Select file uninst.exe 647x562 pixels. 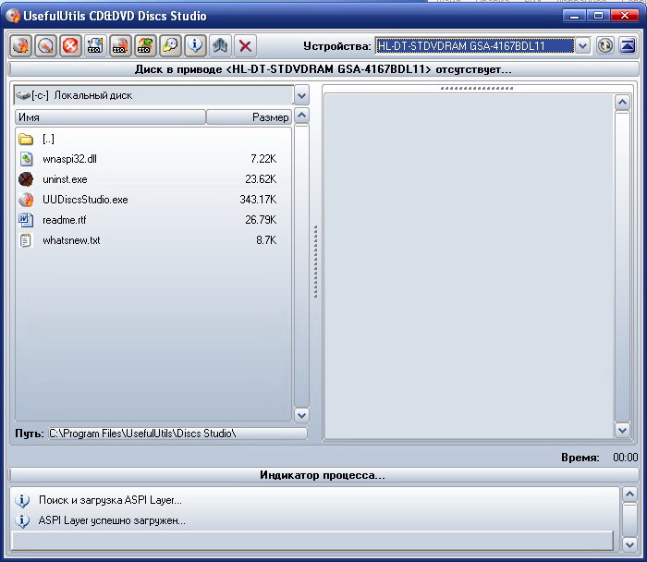tap(153, 179)
